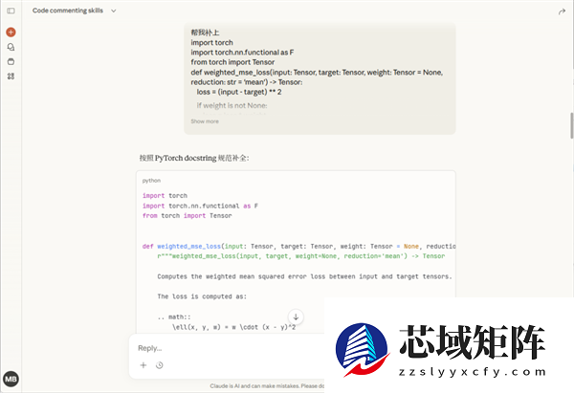This screenshot has height=393, width=574.
Task: Click the line 'from torch import Tensor' in code block
Action: tap(188, 216)
